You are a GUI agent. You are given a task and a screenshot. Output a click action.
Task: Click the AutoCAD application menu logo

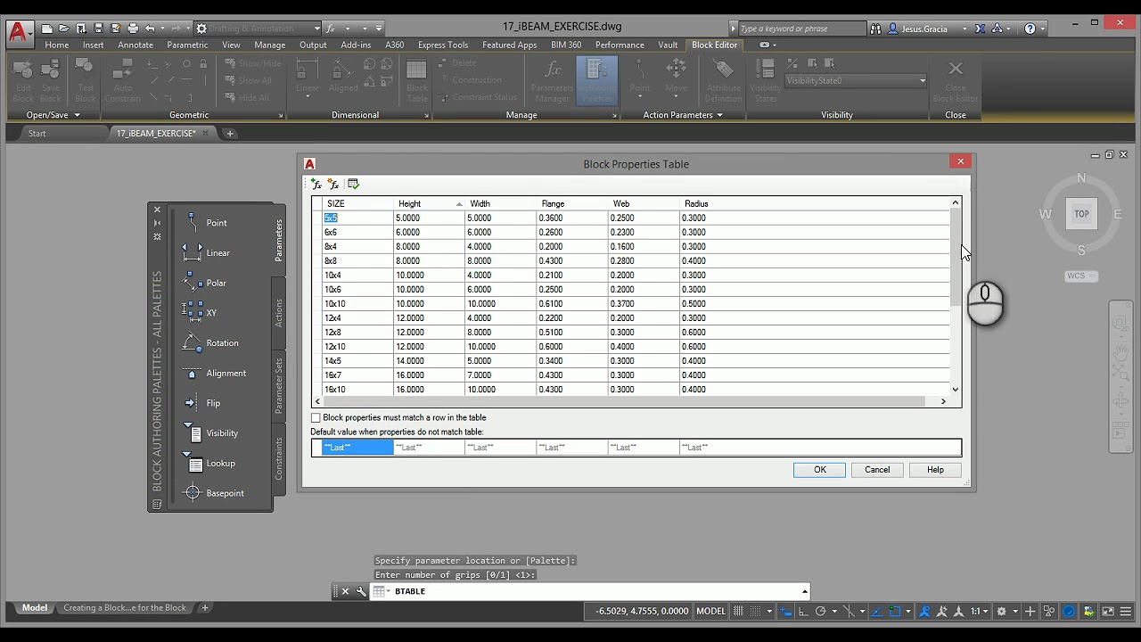18,33
